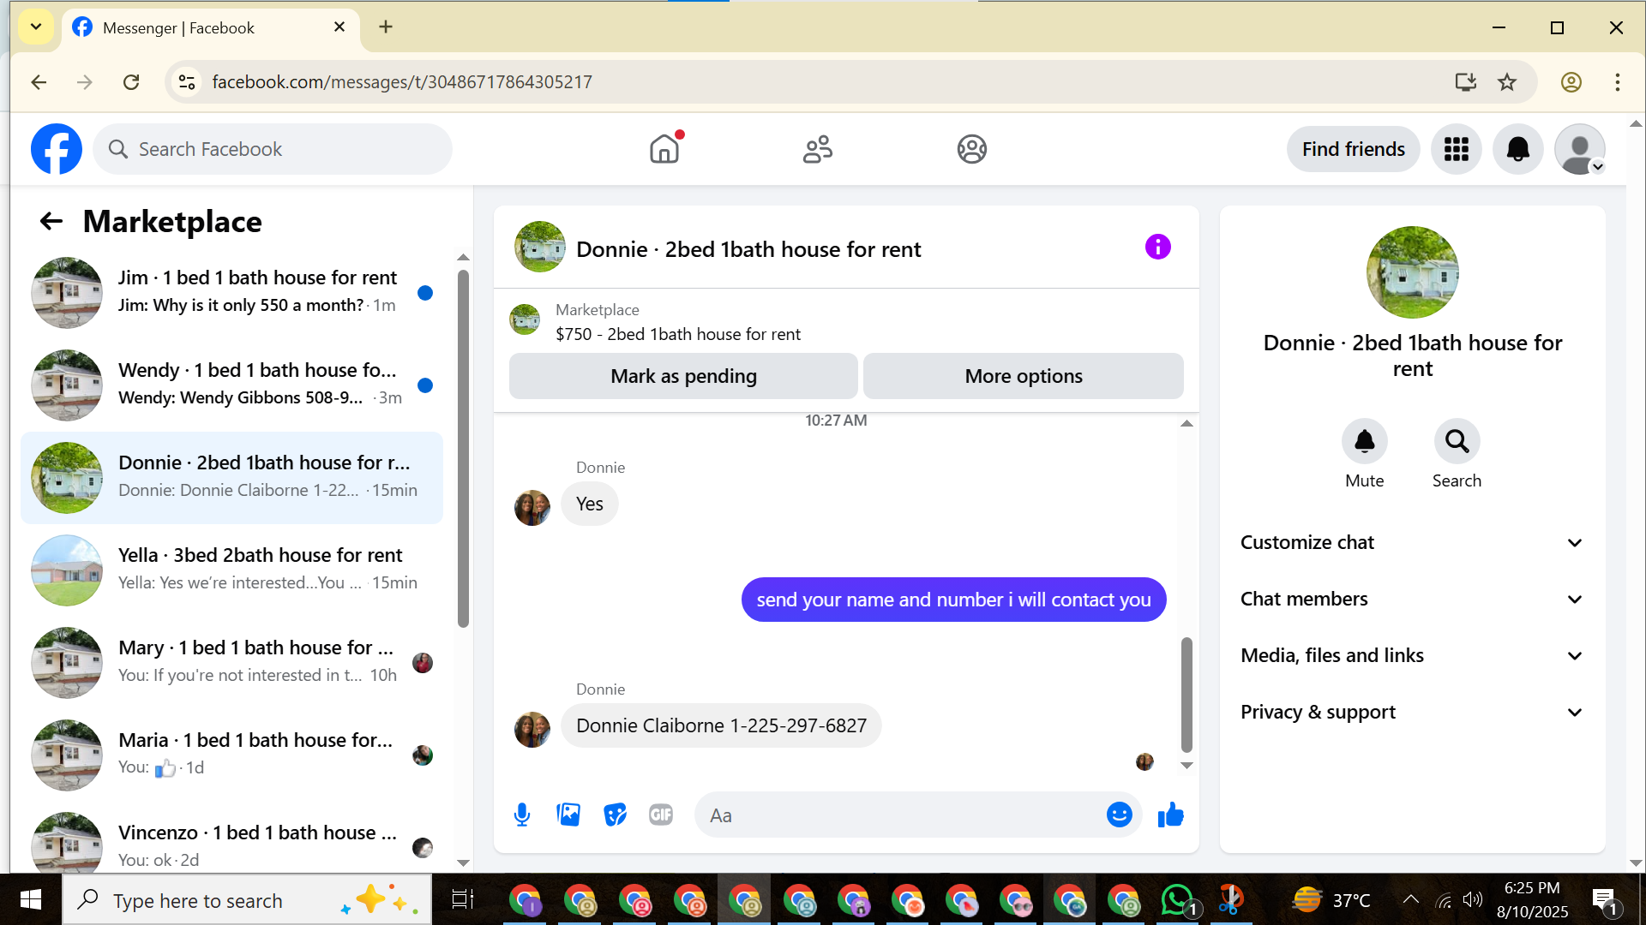Open the Facebook menu grid icon
1646x925 pixels.
click(x=1456, y=149)
